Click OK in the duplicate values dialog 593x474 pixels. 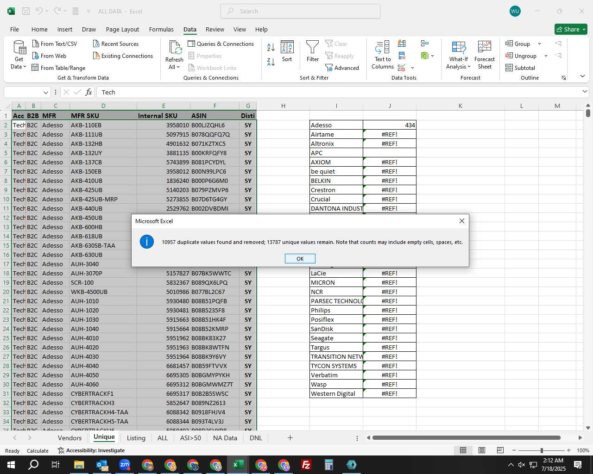click(300, 259)
